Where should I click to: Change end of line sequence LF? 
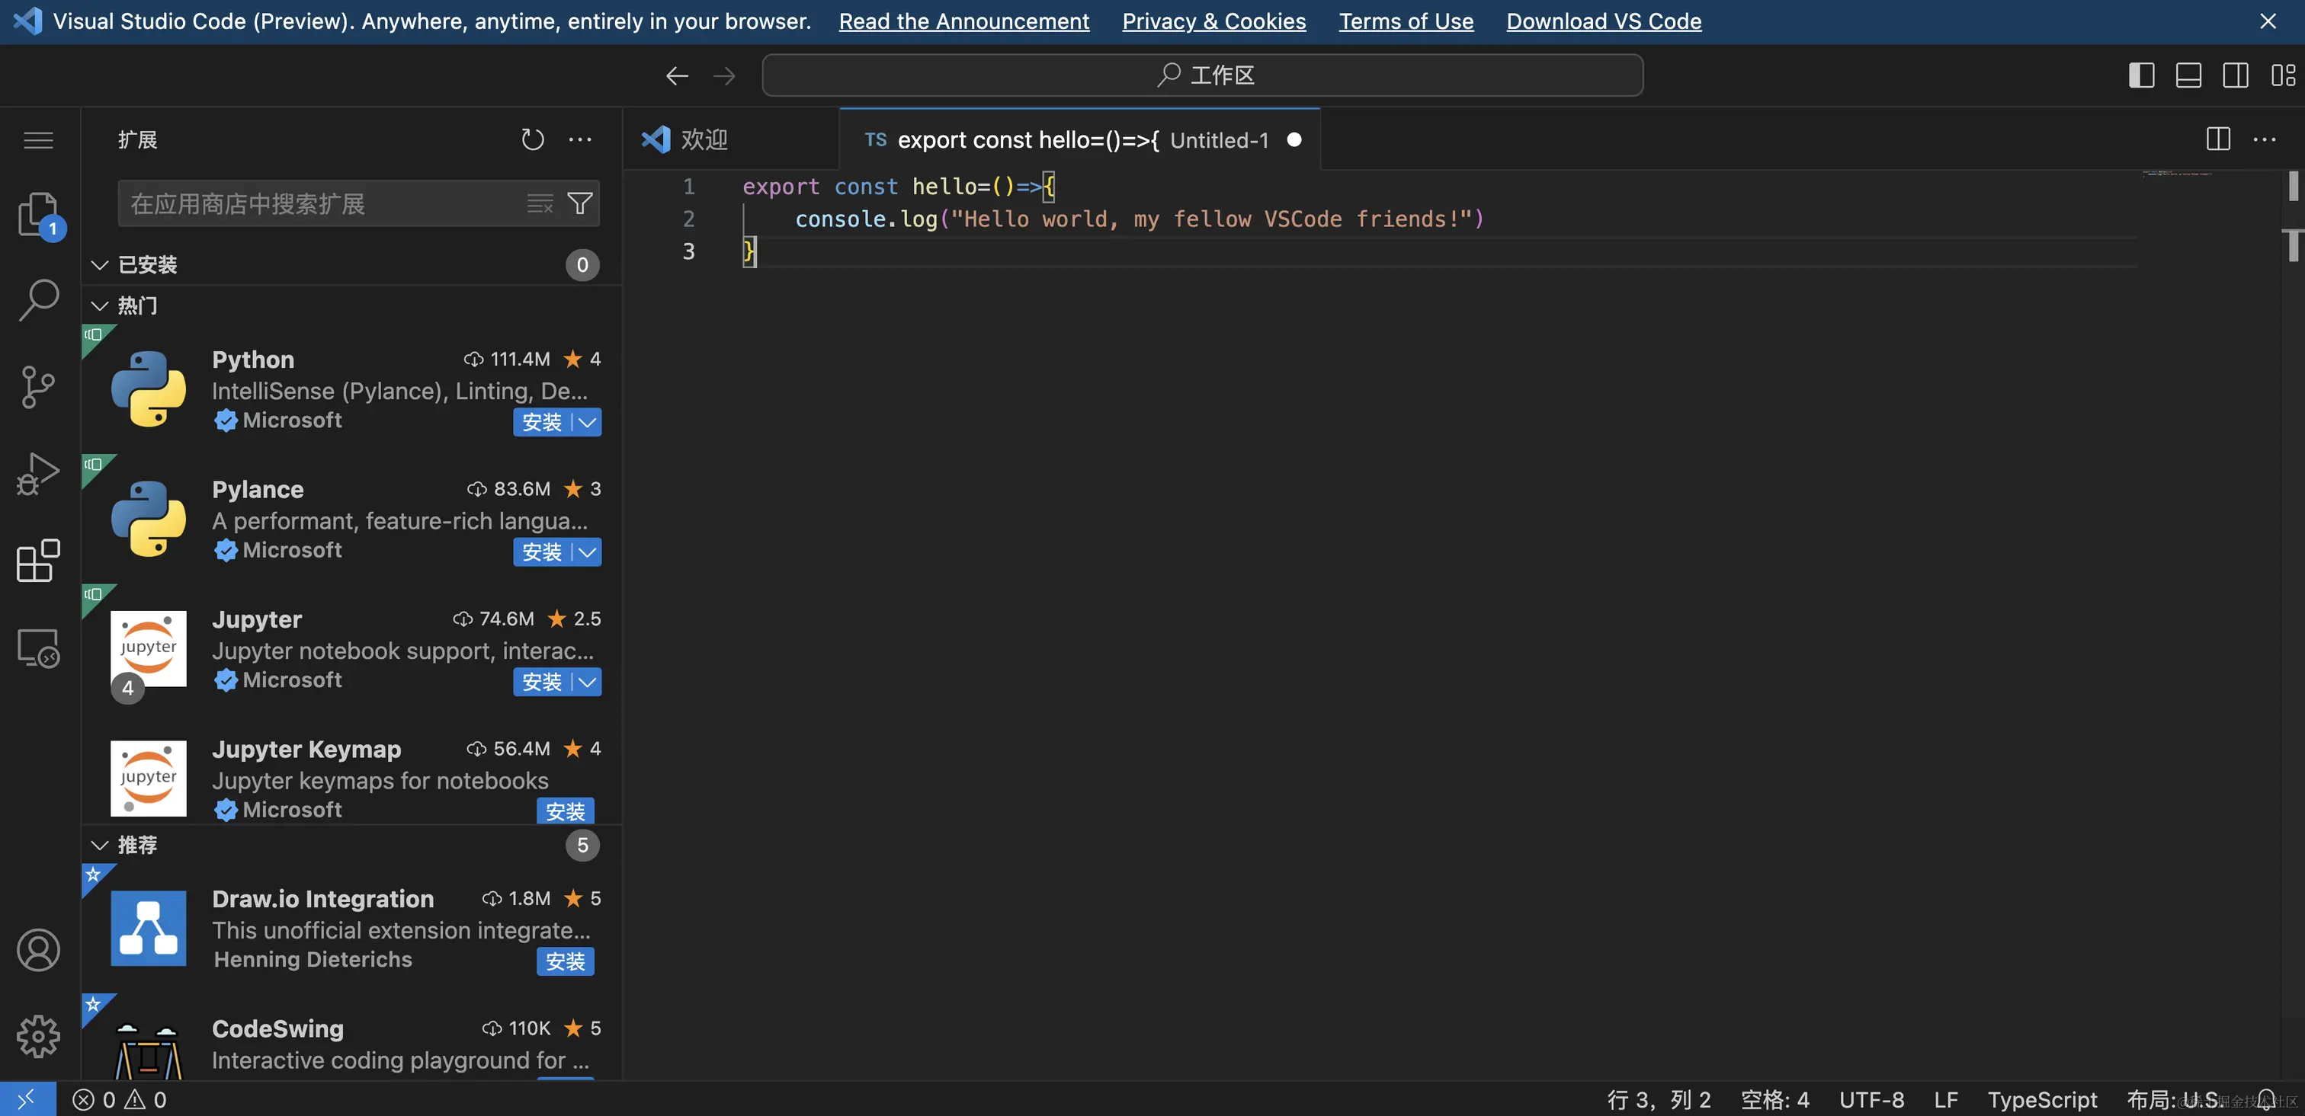(x=1945, y=1099)
